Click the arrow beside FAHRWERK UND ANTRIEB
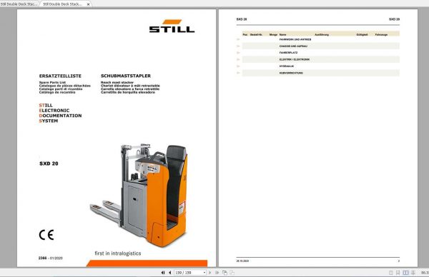The image size is (429, 277). point(238,39)
